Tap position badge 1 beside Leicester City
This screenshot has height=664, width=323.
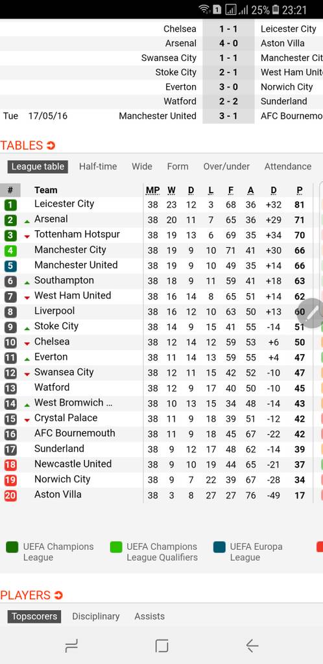point(10,205)
